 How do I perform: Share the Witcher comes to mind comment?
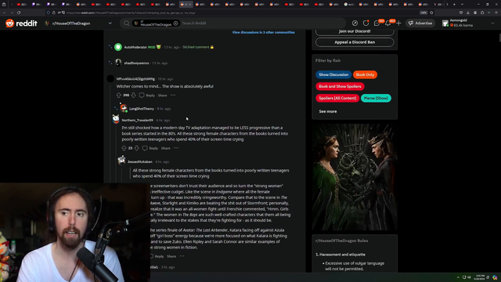[x=162, y=96]
